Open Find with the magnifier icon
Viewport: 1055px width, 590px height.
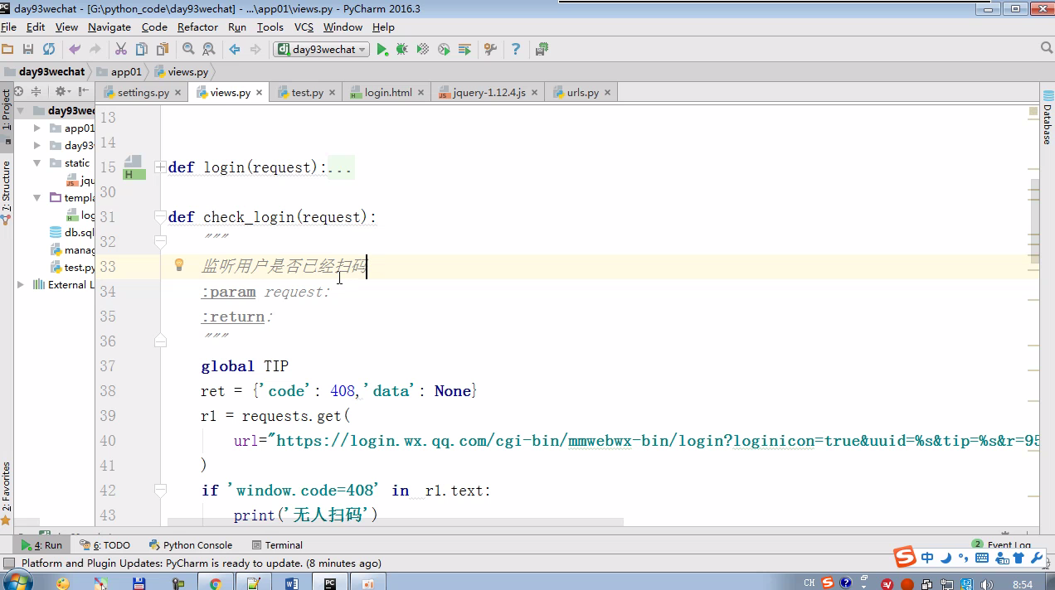click(x=188, y=50)
